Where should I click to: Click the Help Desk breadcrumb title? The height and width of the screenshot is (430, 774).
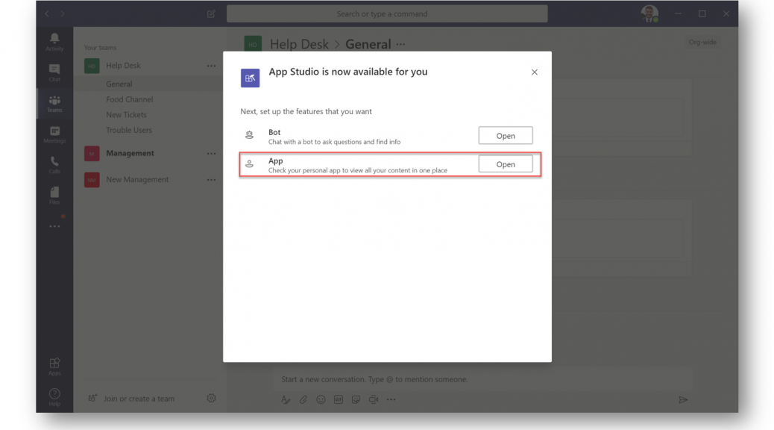299,45
